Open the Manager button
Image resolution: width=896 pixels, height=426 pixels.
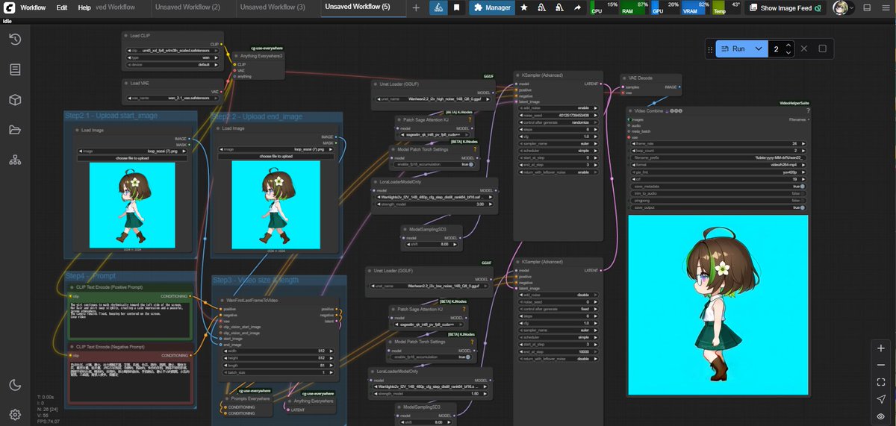(x=493, y=7)
